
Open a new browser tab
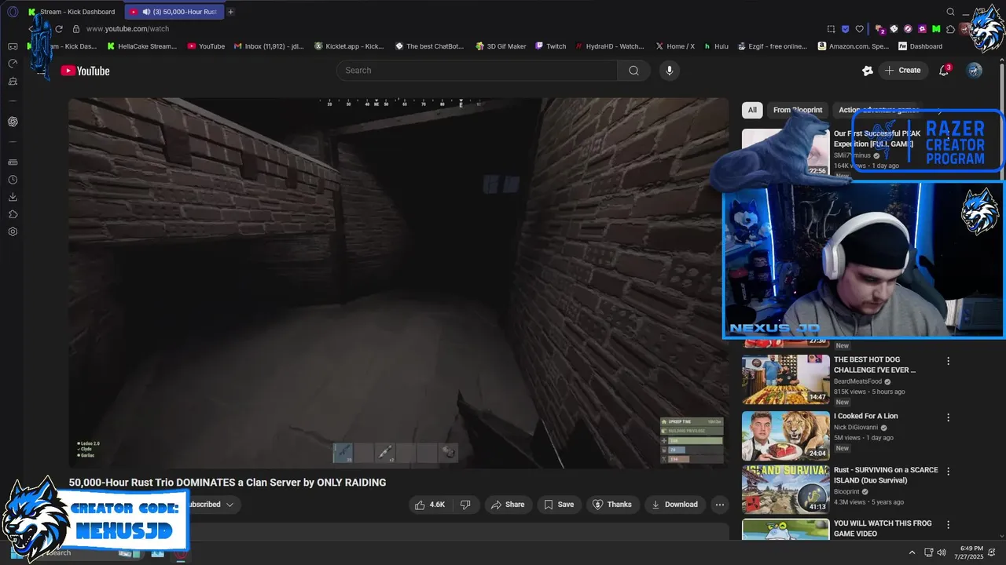tap(230, 12)
